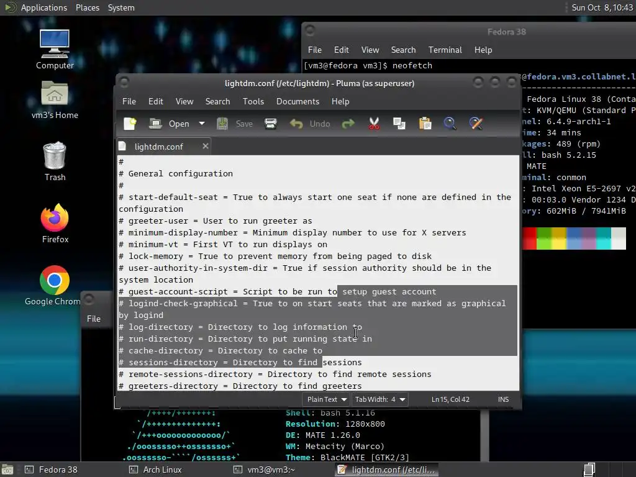Open Search menu in Fedora 38 terminal
Screen dimensions: 636x477
coord(403,50)
